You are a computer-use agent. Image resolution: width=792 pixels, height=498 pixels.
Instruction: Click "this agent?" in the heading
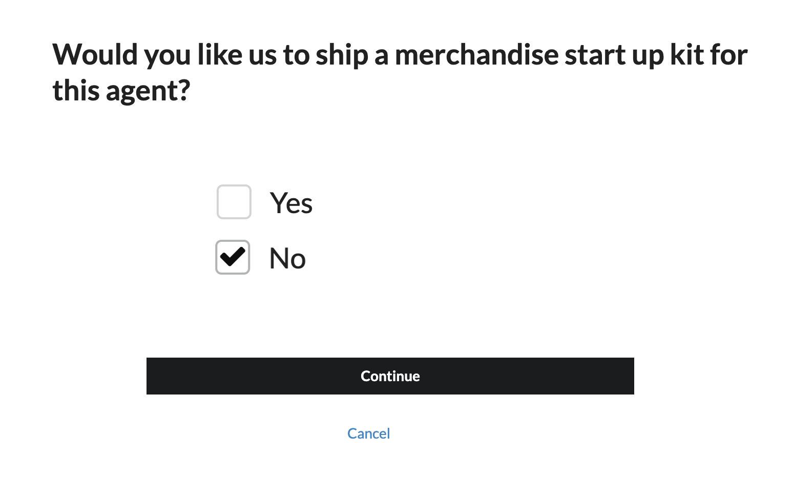(x=121, y=91)
